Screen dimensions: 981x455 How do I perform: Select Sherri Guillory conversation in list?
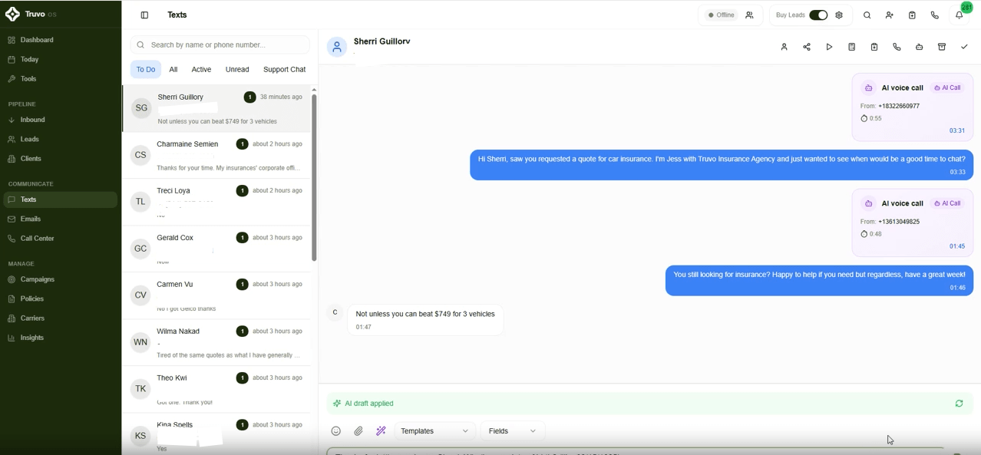tap(216, 108)
